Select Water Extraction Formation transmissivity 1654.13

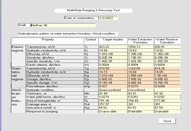point(141,47)
